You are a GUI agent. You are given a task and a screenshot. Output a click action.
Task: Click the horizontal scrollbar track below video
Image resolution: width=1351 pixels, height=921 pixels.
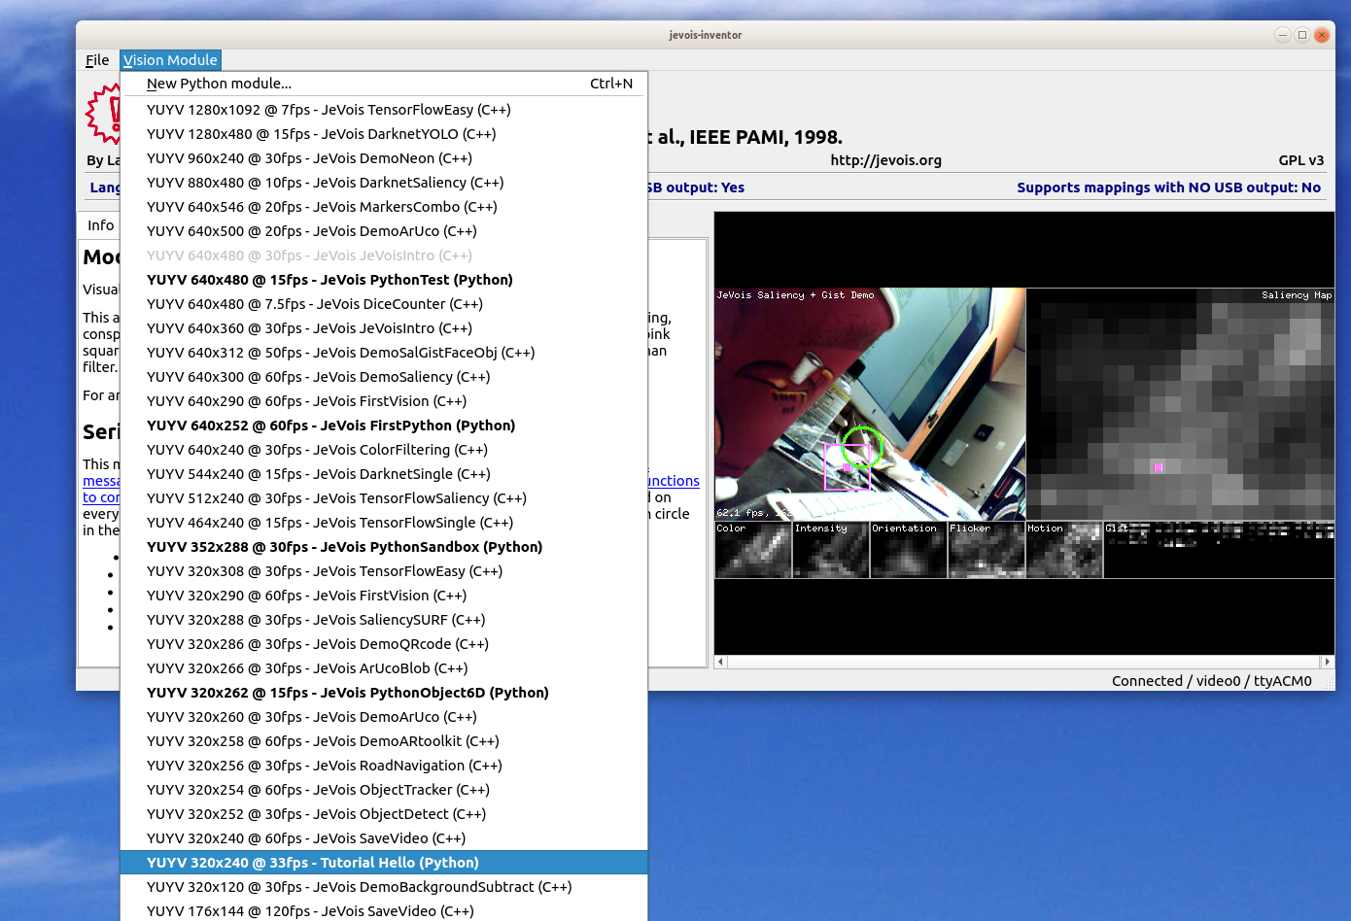pyautogui.click(x=1023, y=662)
